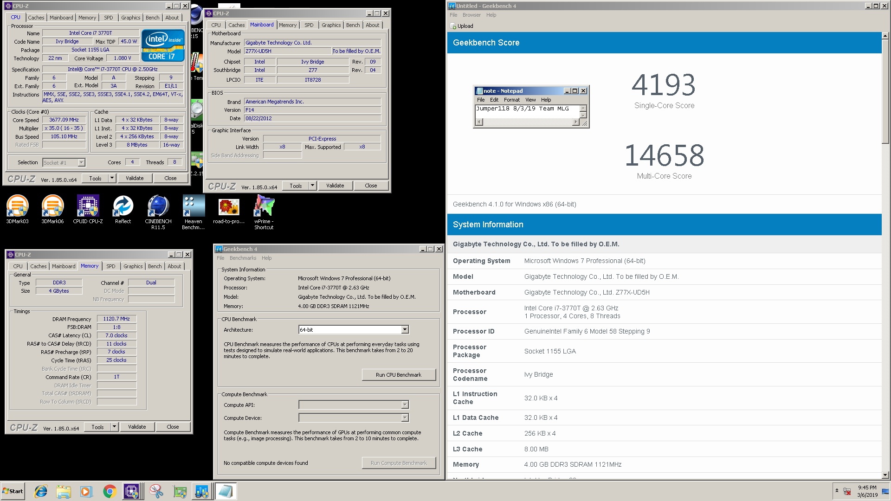
Task: Switch to CPU-Z via taskbar icon
Action: pos(132,491)
